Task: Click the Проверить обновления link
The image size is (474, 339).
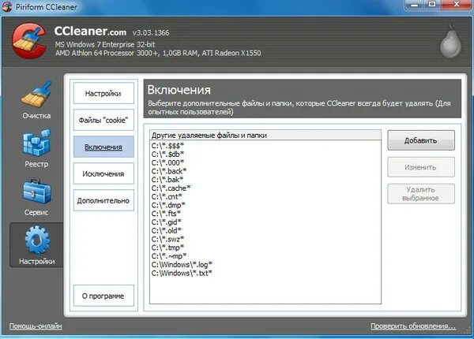Action: [x=413, y=326]
